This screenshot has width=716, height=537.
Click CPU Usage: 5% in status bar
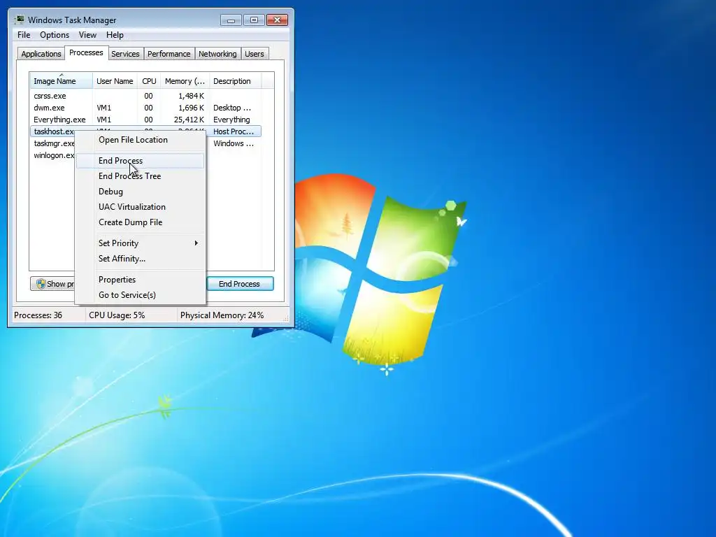tap(117, 315)
